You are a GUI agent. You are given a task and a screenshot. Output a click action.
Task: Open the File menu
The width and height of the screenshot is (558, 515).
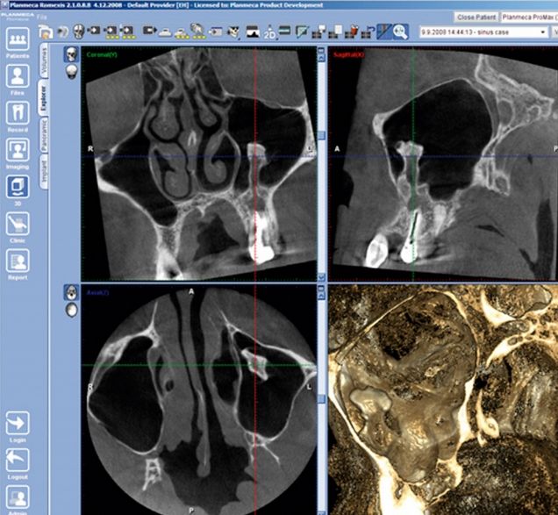click(42, 17)
